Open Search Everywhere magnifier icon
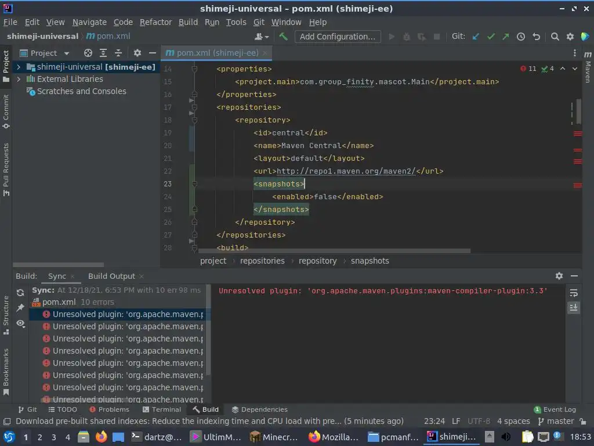The image size is (594, 446). (x=555, y=37)
